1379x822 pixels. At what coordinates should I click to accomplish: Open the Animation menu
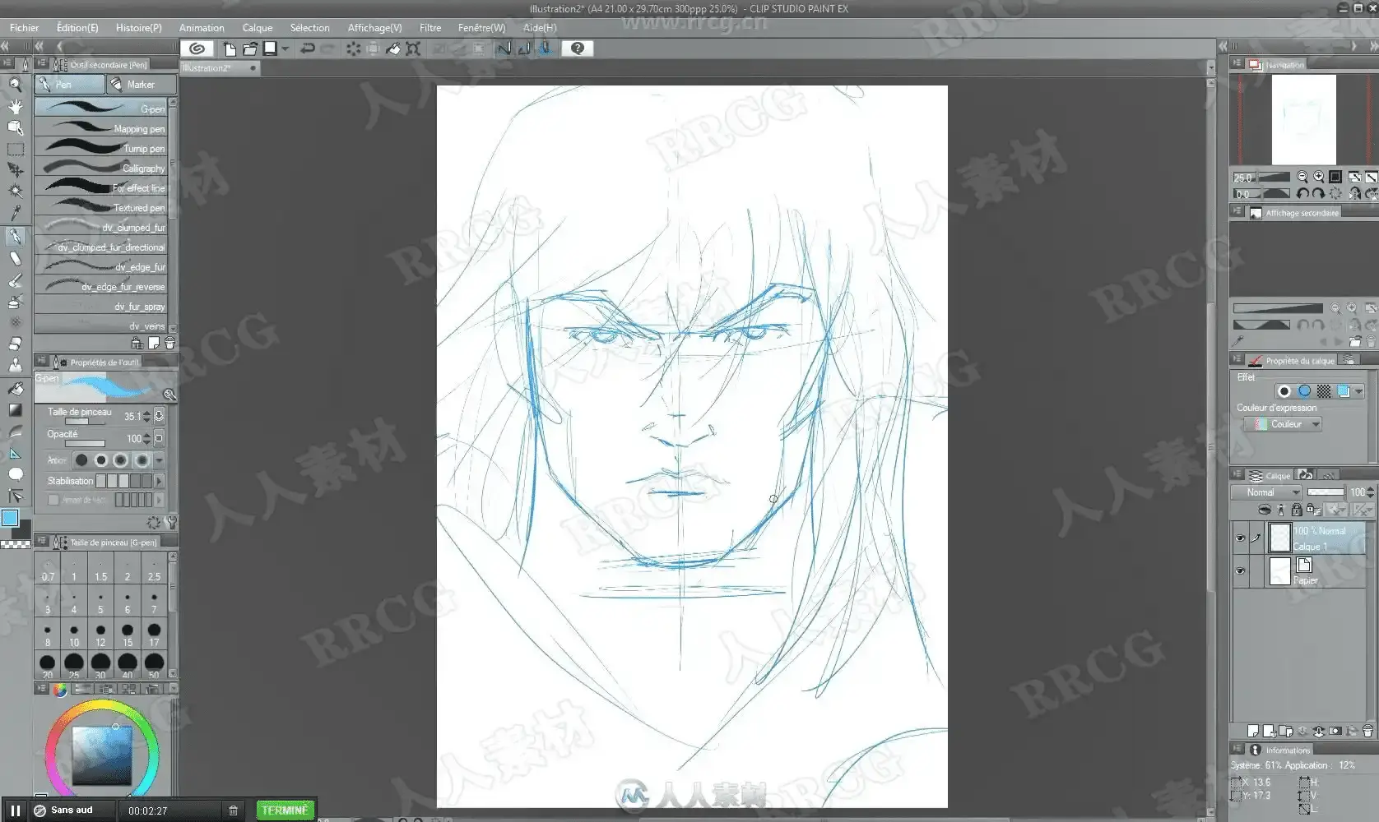202,27
